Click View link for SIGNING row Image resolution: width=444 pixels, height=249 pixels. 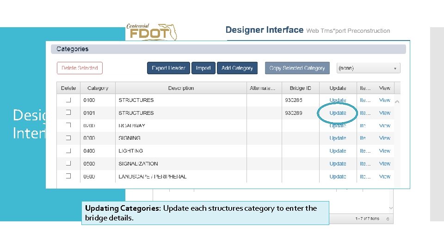coord(384,138)
